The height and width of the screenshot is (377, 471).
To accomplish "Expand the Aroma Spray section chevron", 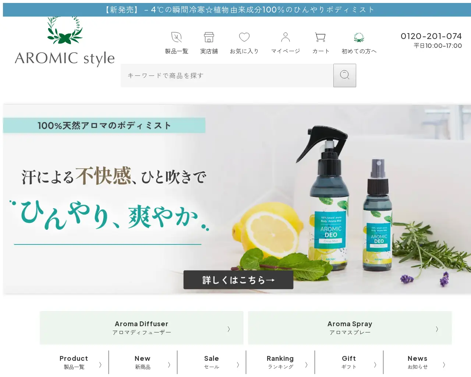I will (x=436, y=329).
